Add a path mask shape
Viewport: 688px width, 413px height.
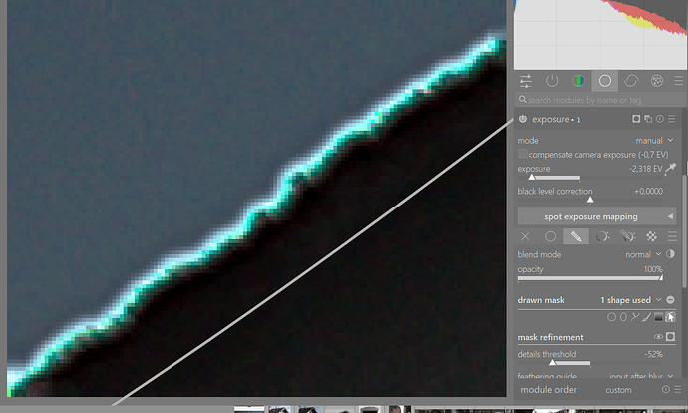click(635, 317)
